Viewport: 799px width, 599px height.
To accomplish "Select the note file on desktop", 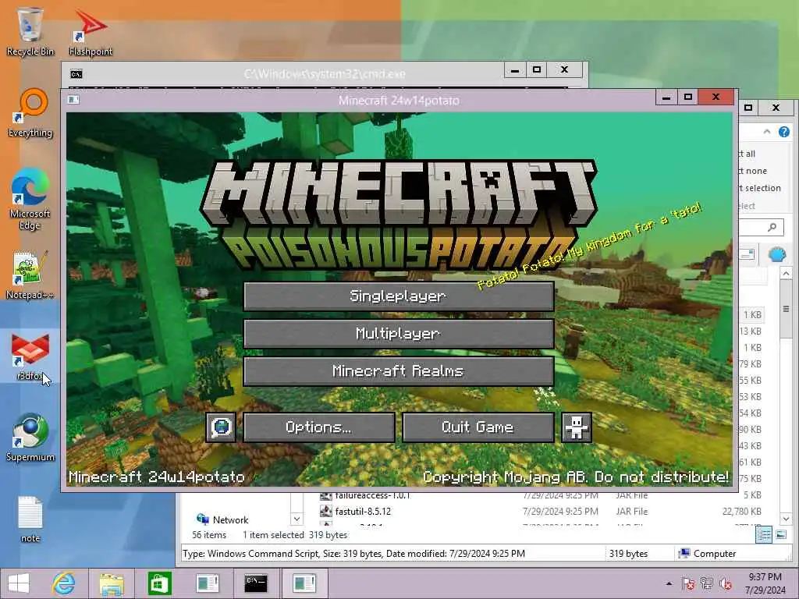I will 30,519.
